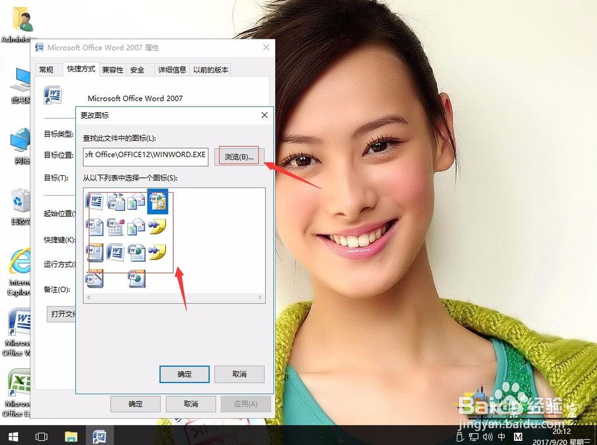Viewport: 597px width, 445px height.
Task: Select the highlighted Word picture frame icon
Action: (x=158, y=200)
